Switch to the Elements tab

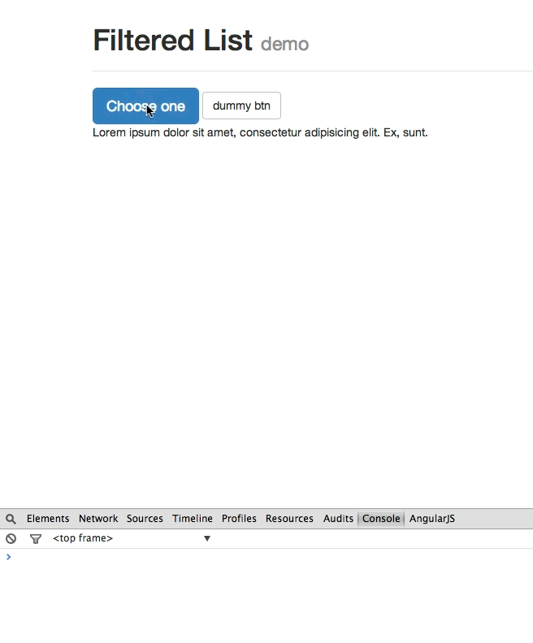tap(48, 518)
